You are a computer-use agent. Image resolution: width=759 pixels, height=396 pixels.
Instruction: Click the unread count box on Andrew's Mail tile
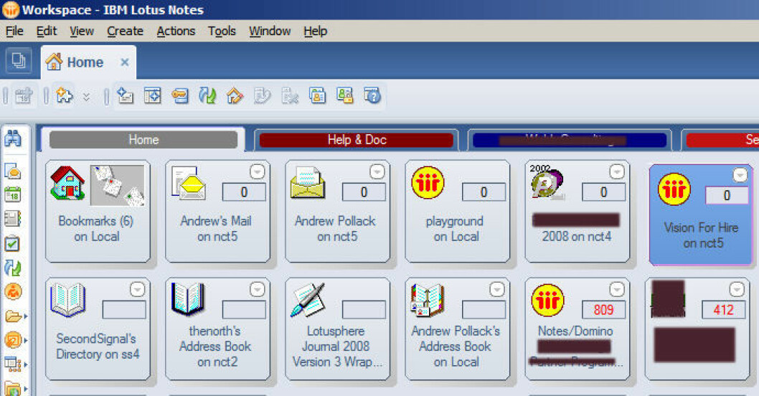pyautogui.click(x=244, y=192)
